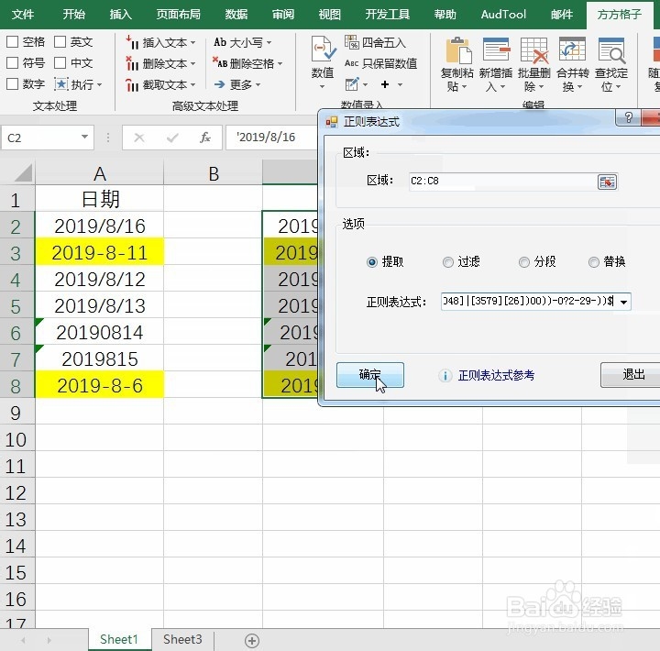This screenshot has width=660, height=651.
Task: Open the Name Box dropdown arrow
Action: [x=84, y=137]
